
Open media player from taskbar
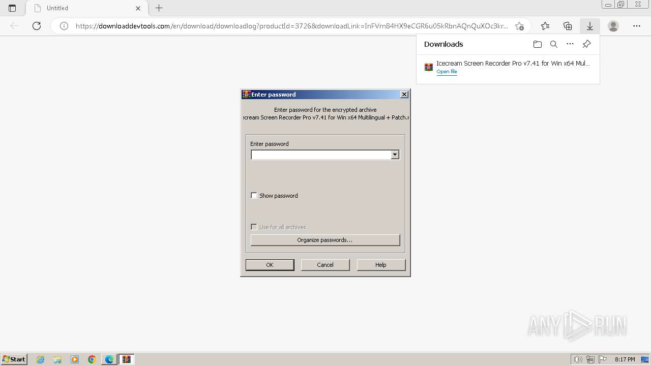pos(75,359)
